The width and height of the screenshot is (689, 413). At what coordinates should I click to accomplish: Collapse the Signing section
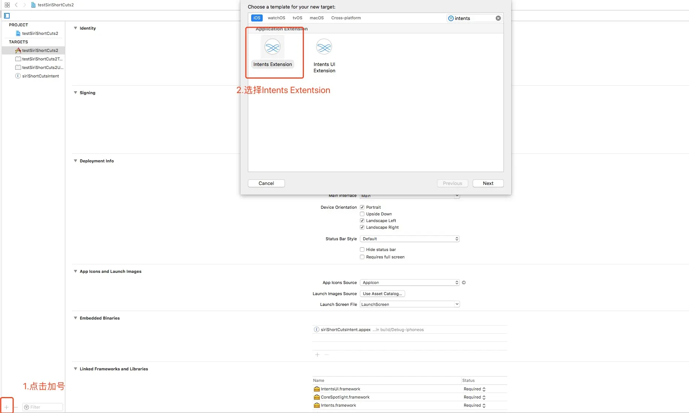click(76, 93)
